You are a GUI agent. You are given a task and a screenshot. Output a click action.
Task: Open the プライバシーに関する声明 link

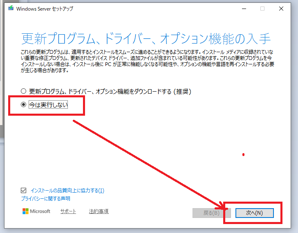click(x=45, y=199)
